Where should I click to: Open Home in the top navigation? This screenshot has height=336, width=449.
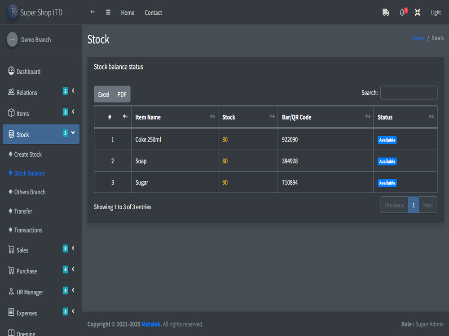pyautogui.click(x=128, y=13)
